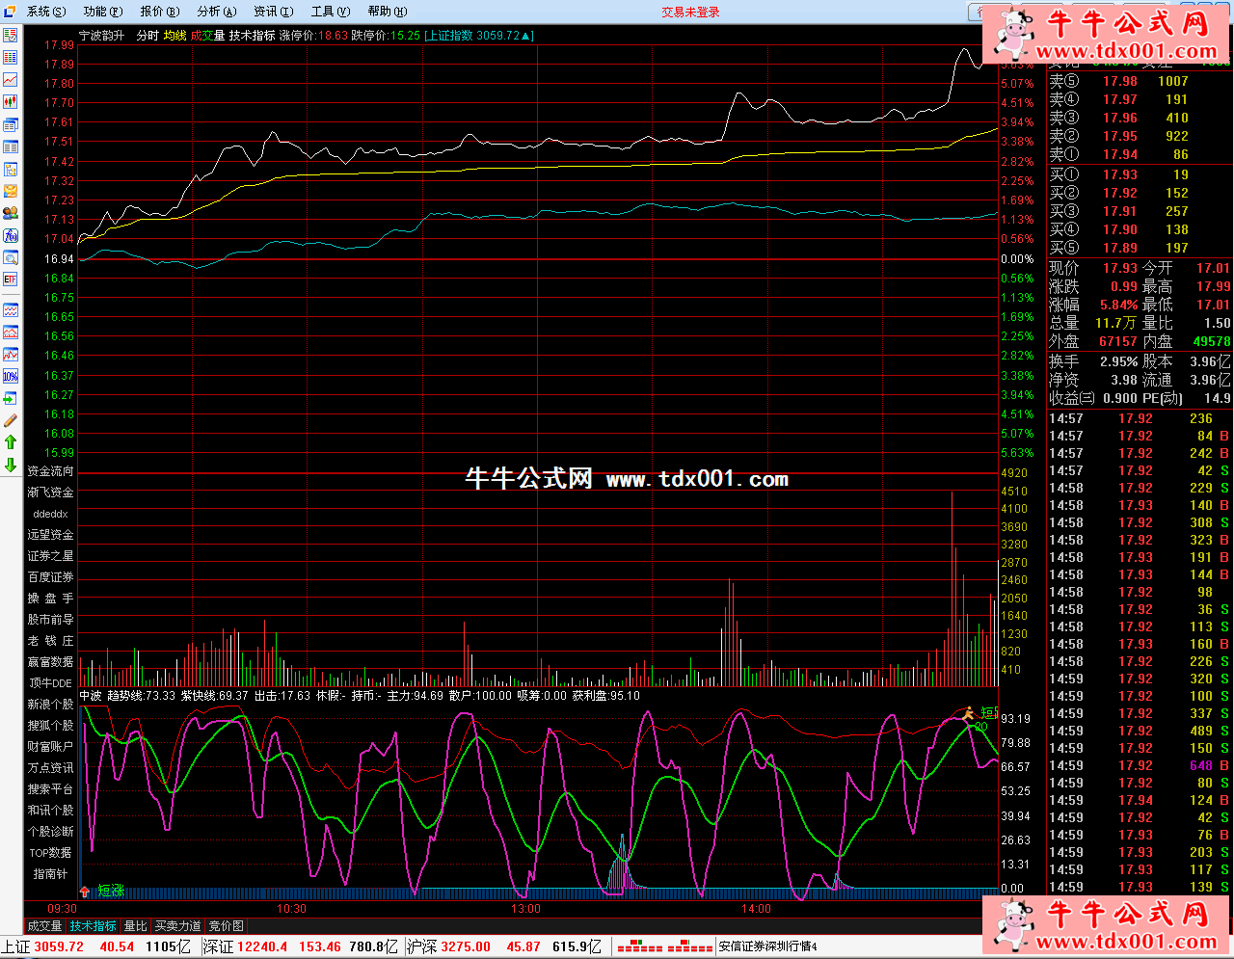Switch to the 成交量 tab

tap(44, 926)
